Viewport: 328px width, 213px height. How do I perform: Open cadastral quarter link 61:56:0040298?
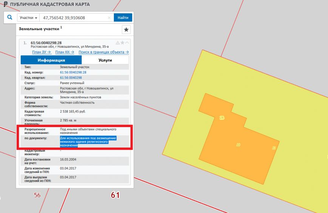click(x=71, y=78)
